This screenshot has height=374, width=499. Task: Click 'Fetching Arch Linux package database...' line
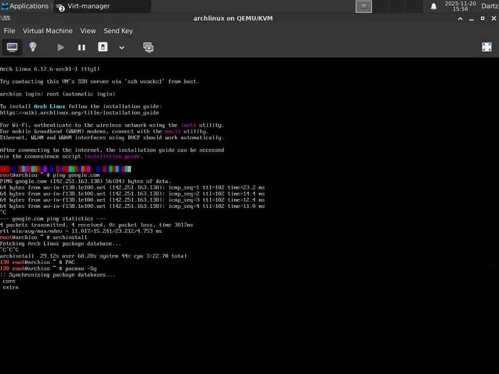click(60, 243)
